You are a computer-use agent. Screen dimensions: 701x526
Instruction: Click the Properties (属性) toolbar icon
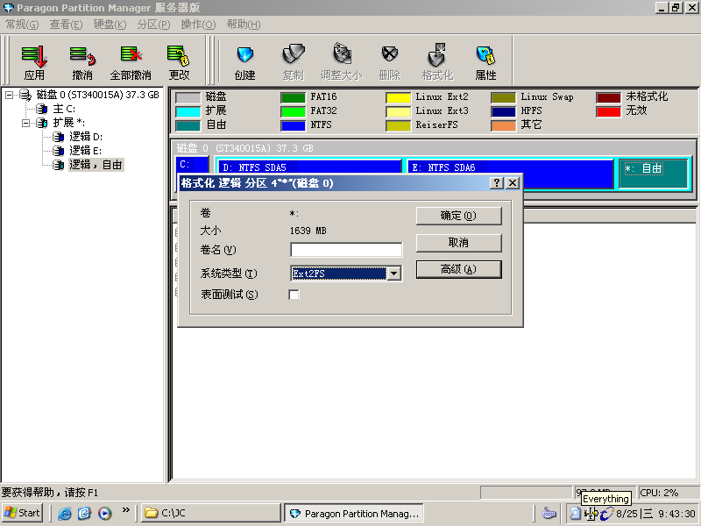click(485, 55)
